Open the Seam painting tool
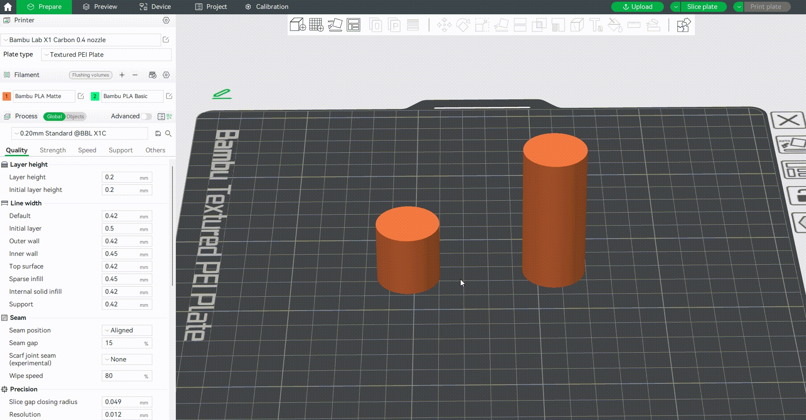 [577, 25]
